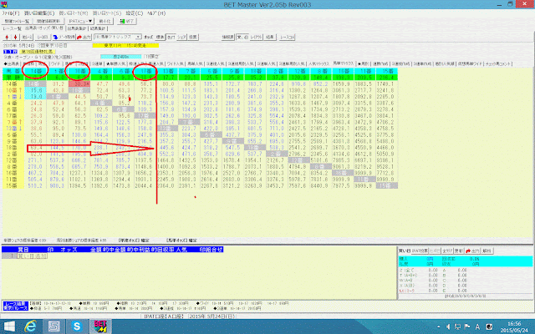Click the データ取得 blue arrows button
Screen dimensions: 535x334
tap(64, 37)
